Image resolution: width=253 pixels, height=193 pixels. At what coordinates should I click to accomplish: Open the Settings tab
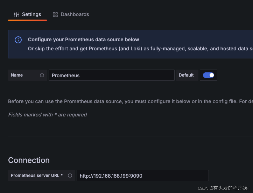point(27,15)
